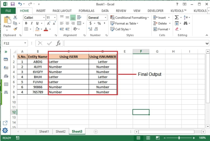
Task: Open the FORMULAS ribbon tab
Action: 86,11
